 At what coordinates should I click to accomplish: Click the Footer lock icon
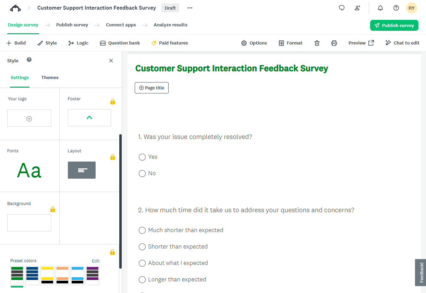point(113,101)
